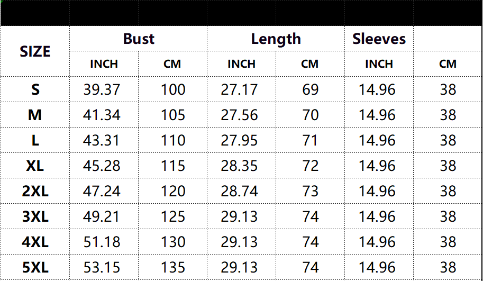Click length cm value 69
Viewport: 483px width, 281px height.
click(x=310, y=89)
